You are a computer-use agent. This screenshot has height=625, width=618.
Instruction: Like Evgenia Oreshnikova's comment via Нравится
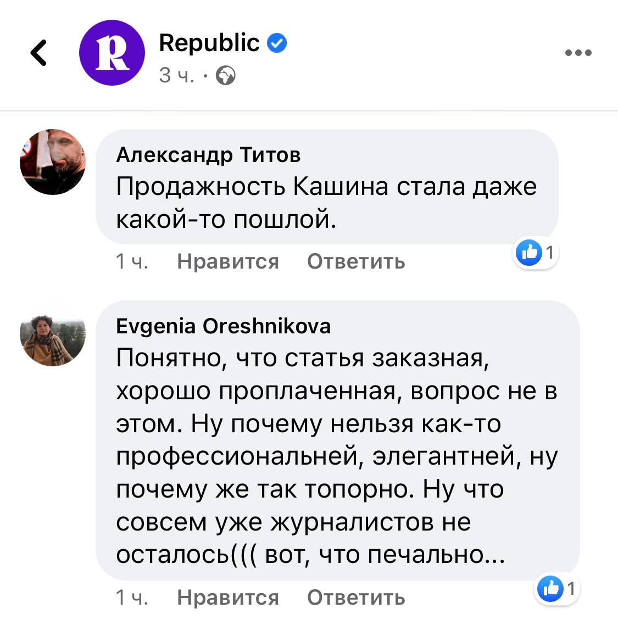pyautogui.click(x=228, y=598)
